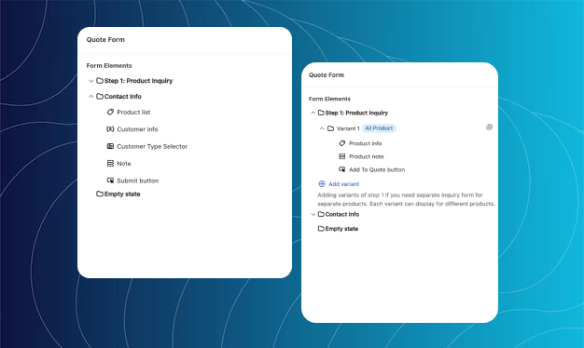Click the Add variant link
Screen dimensions: 584x348
[x=343, y=184]
